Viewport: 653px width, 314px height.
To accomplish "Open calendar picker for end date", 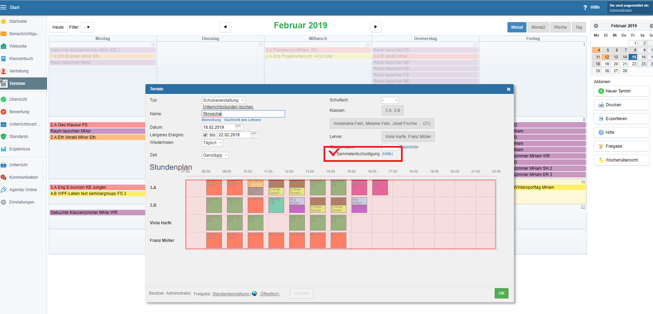I will point(253,135).
